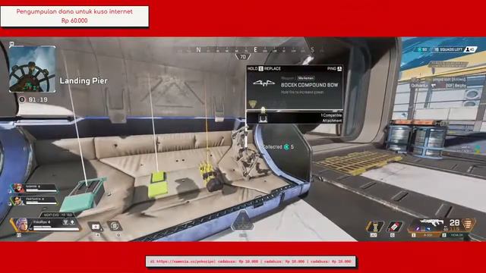
Task: Click the round timer icon beside 01:19
Action: (x=22, y=99)
